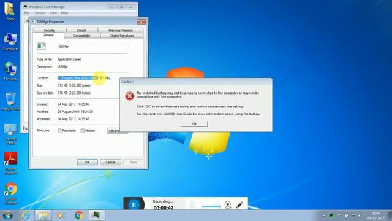Click the webcam icon on recording bar
This screenshot has height=221, width=392.
point(227,204)
